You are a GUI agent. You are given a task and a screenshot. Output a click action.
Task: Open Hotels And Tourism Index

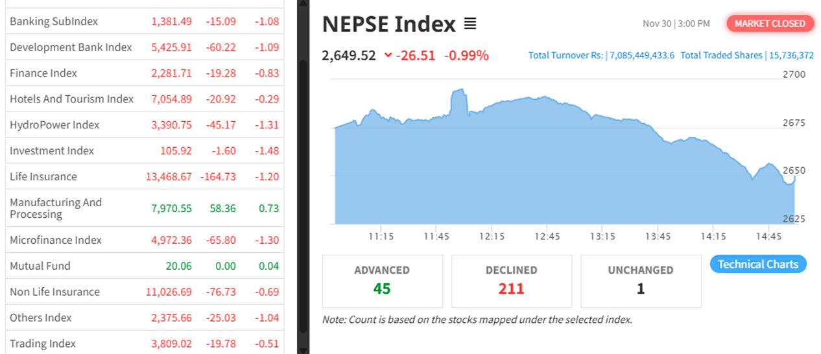(71, 99)
